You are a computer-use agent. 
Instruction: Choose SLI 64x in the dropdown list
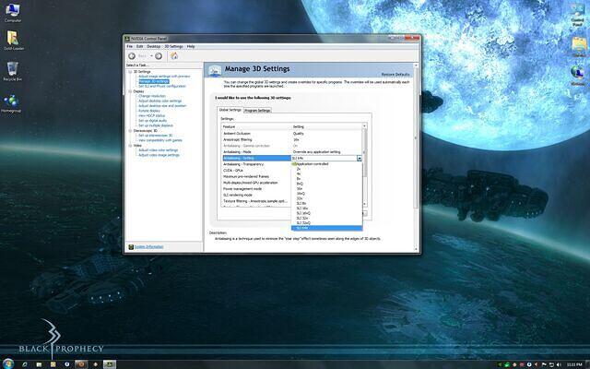pyautogui.click(x=303, y=228)
